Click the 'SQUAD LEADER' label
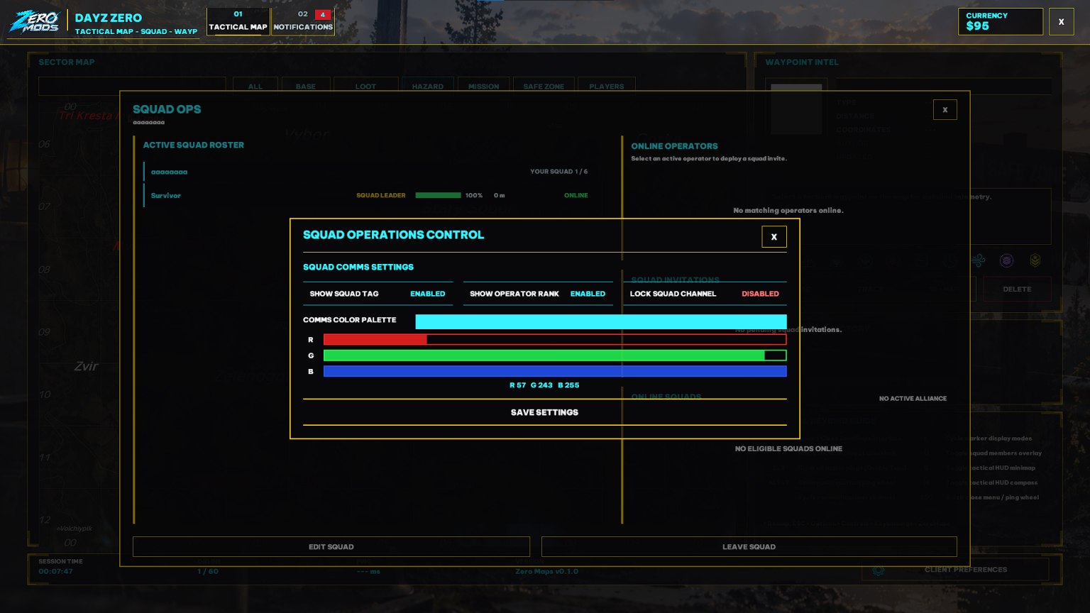This screenshot has width=1090, height=613. coord(381,195)
